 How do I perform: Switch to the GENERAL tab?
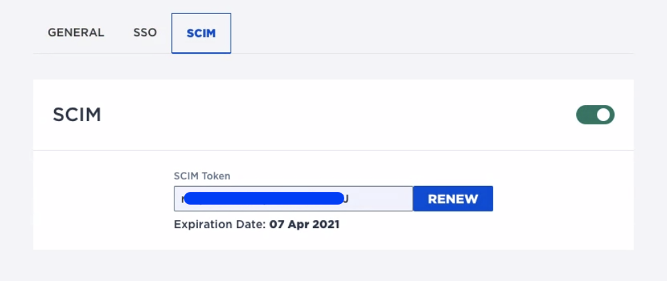coord(76,33)
